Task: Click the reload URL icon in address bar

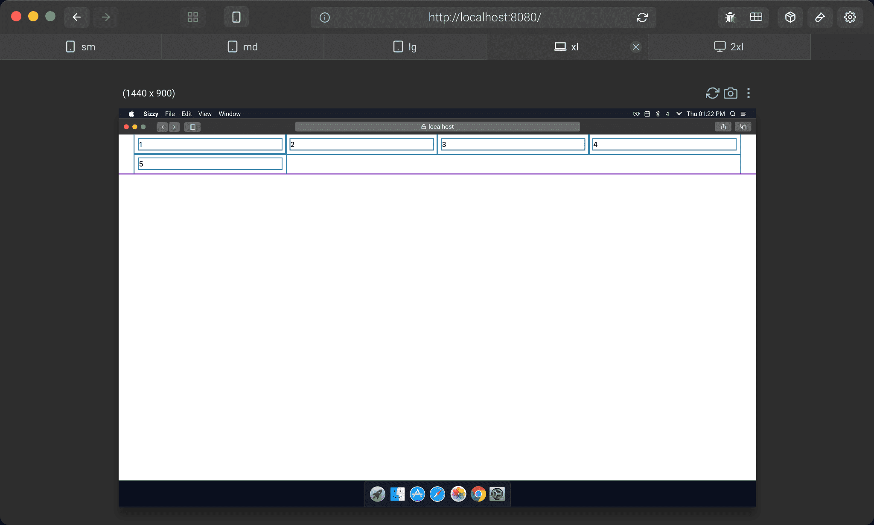Action: point(642,17)
